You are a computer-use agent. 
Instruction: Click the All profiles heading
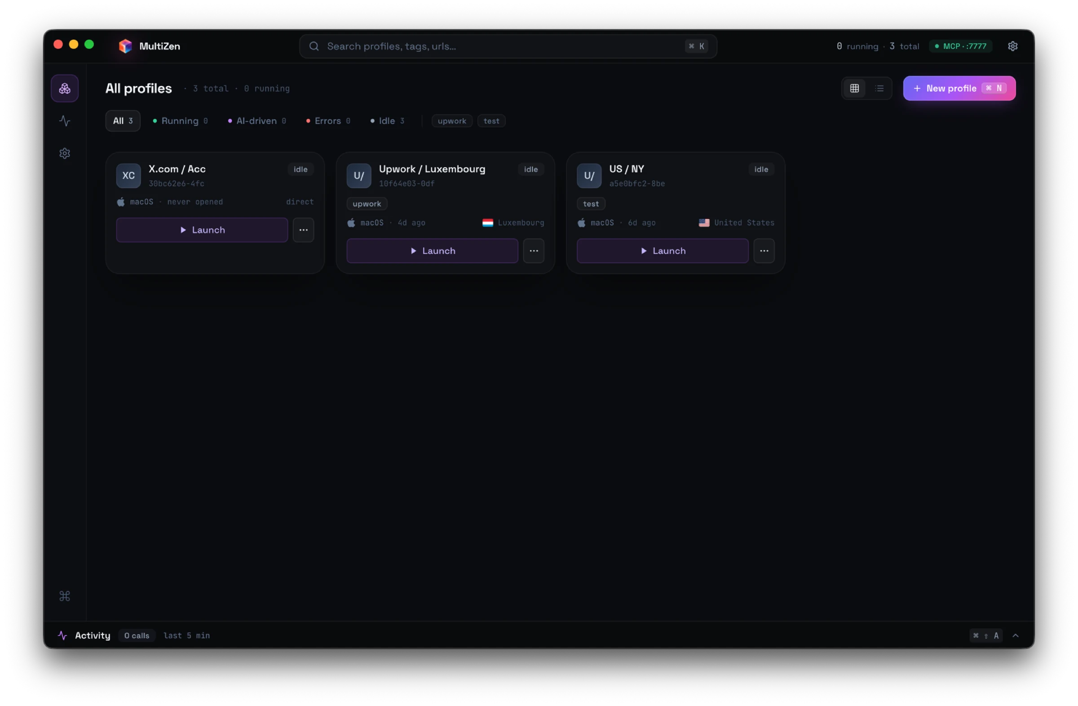(x=139, y=88)
